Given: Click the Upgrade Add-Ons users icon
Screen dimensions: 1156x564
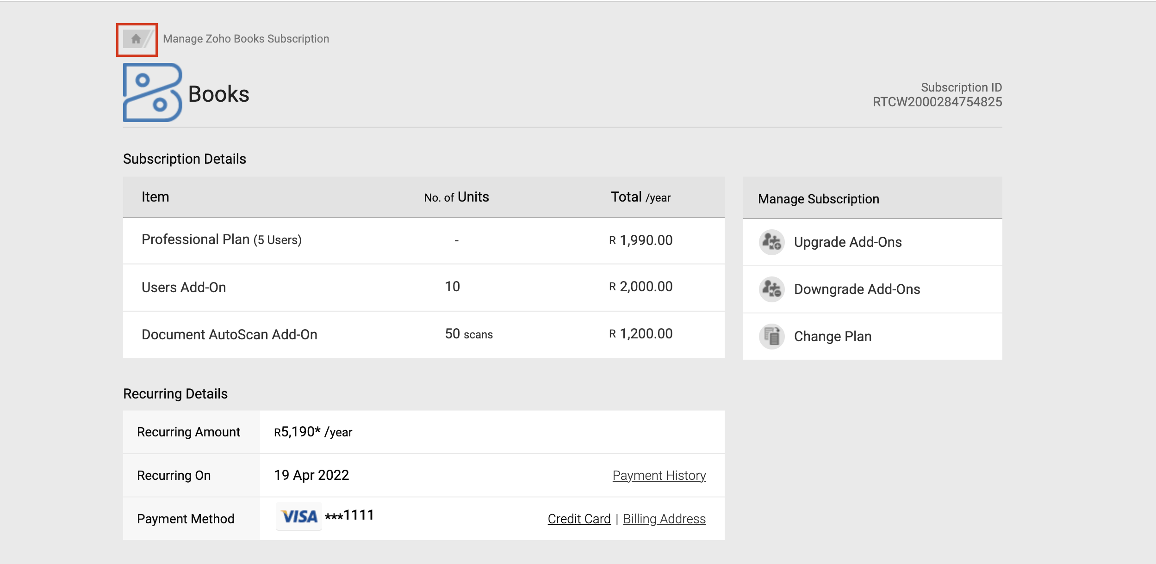Looking at the screenshot, I should [x=771, y=242].
